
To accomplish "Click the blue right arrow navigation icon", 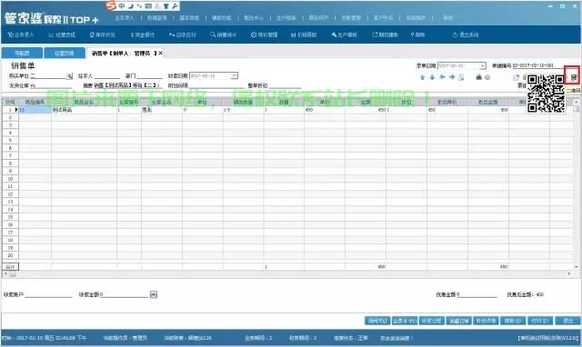I will point(452,77).
